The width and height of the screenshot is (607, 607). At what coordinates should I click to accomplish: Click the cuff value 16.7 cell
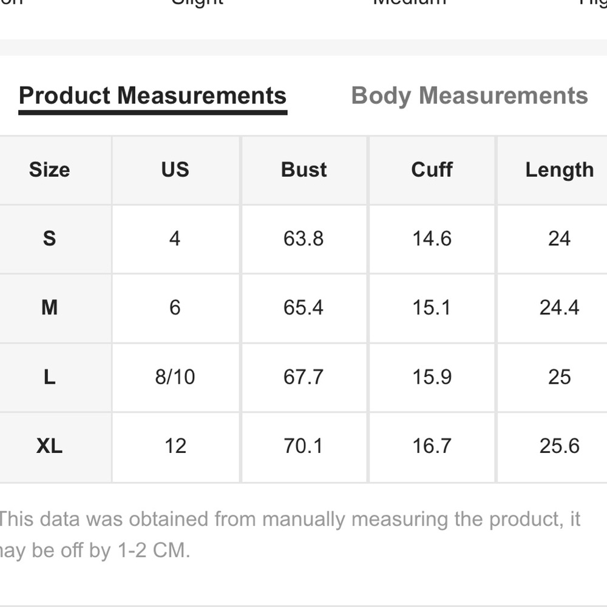(432, 447)
